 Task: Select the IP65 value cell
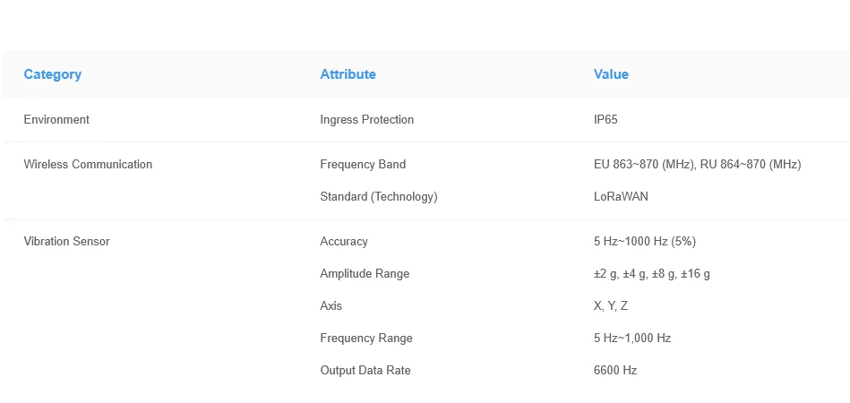click(x=605, y=119)
